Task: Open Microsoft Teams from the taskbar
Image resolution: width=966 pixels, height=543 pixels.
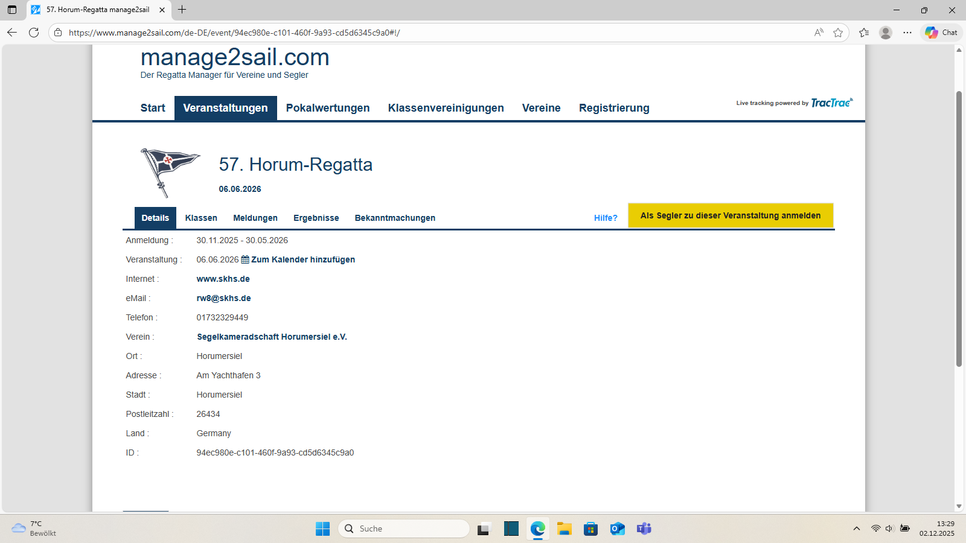Action: point(644,529)
